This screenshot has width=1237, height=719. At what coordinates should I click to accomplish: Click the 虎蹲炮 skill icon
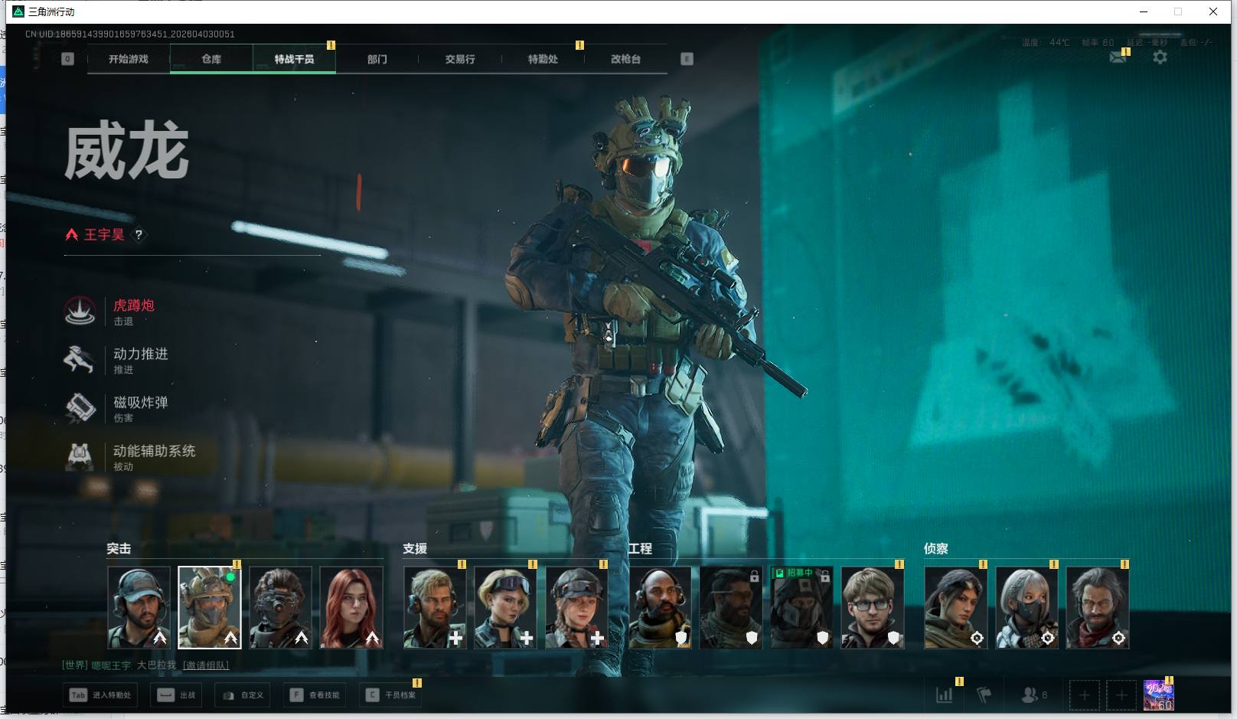pos(80,311)
